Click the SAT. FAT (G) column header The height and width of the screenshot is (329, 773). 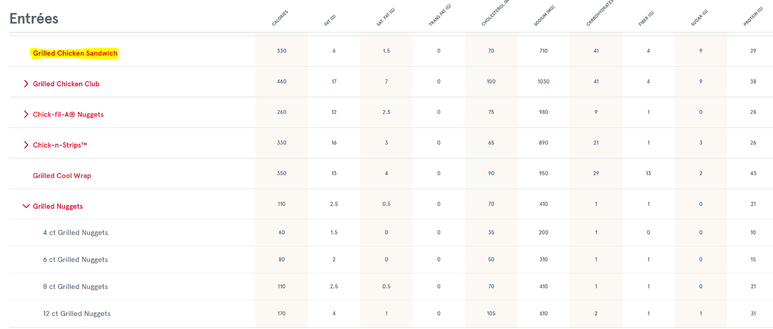coord(385,17)
